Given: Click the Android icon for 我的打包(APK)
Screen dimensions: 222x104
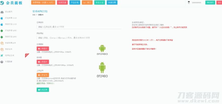Looking at the screenshot, I should click(x=2, y=37).
